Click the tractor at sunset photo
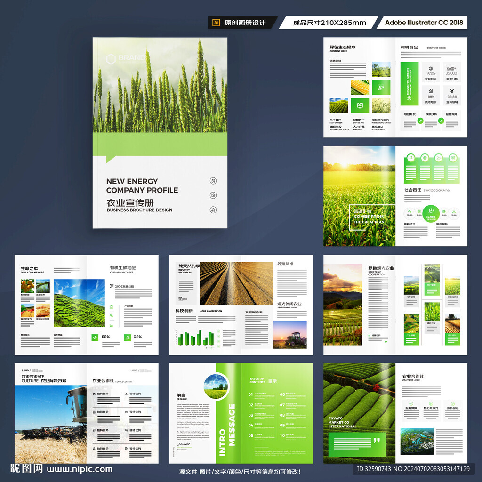Viewport: 482px width, 482px height. [x=290, y=335]
